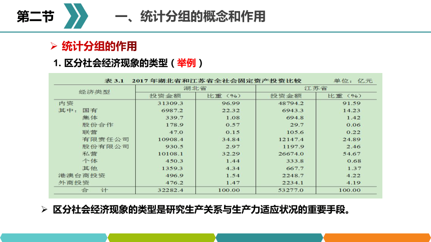Click the value 10908.4 in 有限责任公司 row
Image resolution: width=431 pixels, height=242 pixels.
[170, 139]
